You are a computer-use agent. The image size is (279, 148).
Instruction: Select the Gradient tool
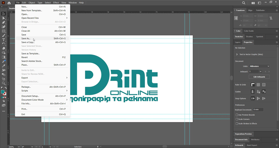pos(4,57)
